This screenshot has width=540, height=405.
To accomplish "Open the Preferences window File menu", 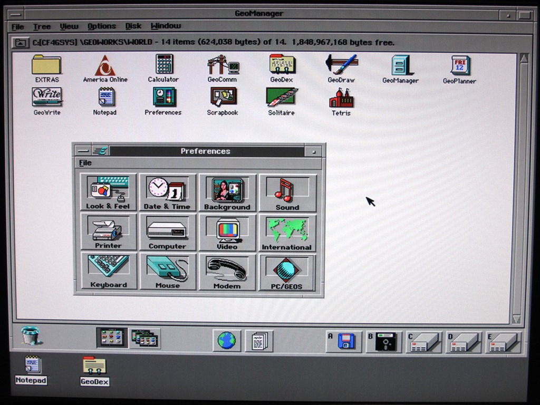I will [85, 163].
